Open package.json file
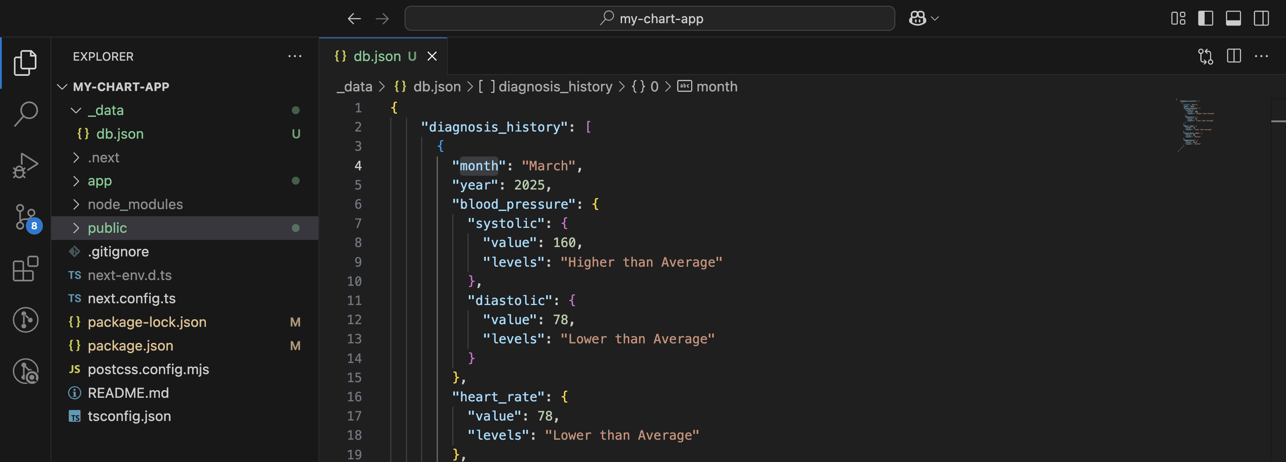The height and width of the screenshot is (462, 1286). [185, 345]
